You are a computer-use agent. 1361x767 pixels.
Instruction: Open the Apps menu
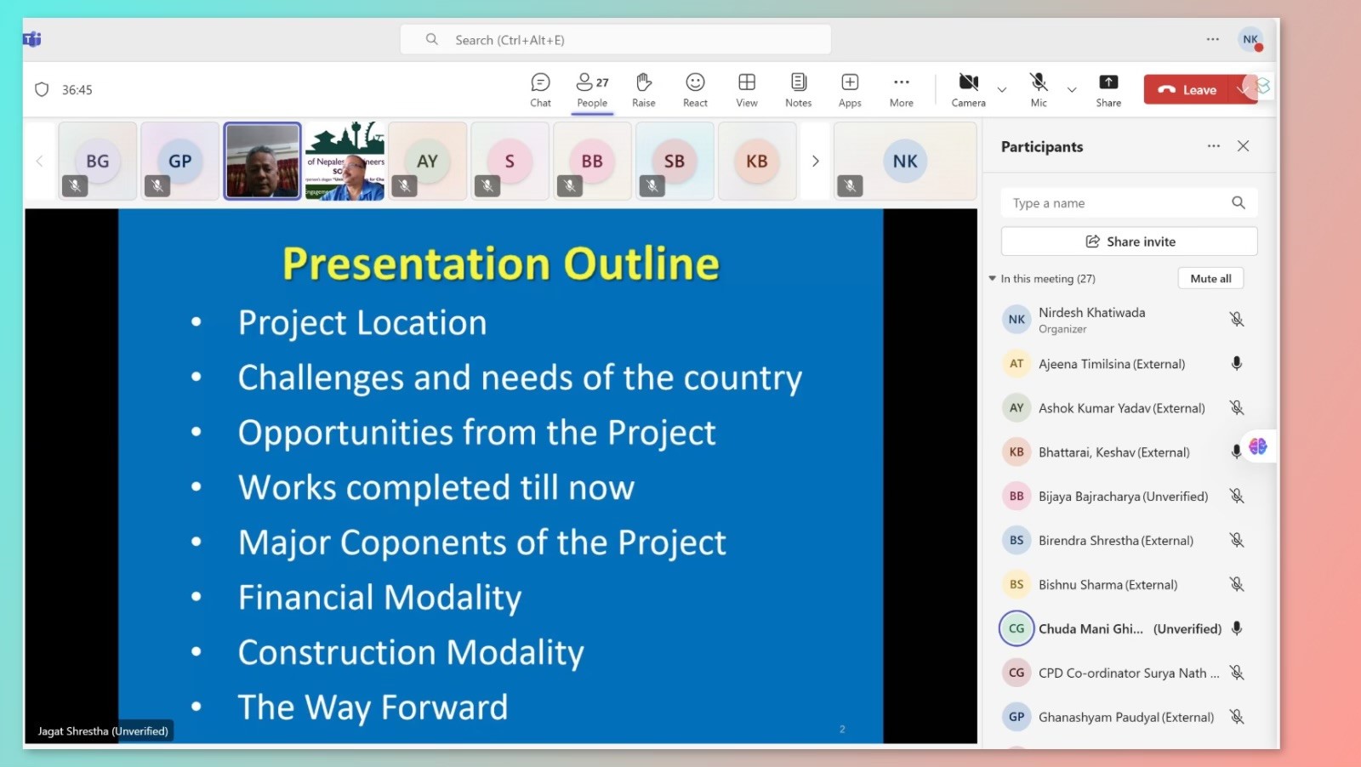850,89
